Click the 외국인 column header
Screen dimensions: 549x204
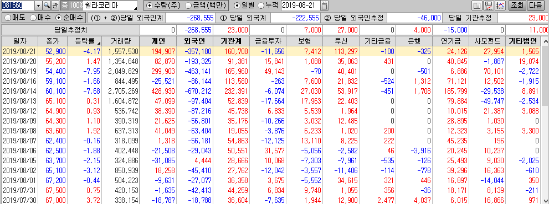coord(194,41)
